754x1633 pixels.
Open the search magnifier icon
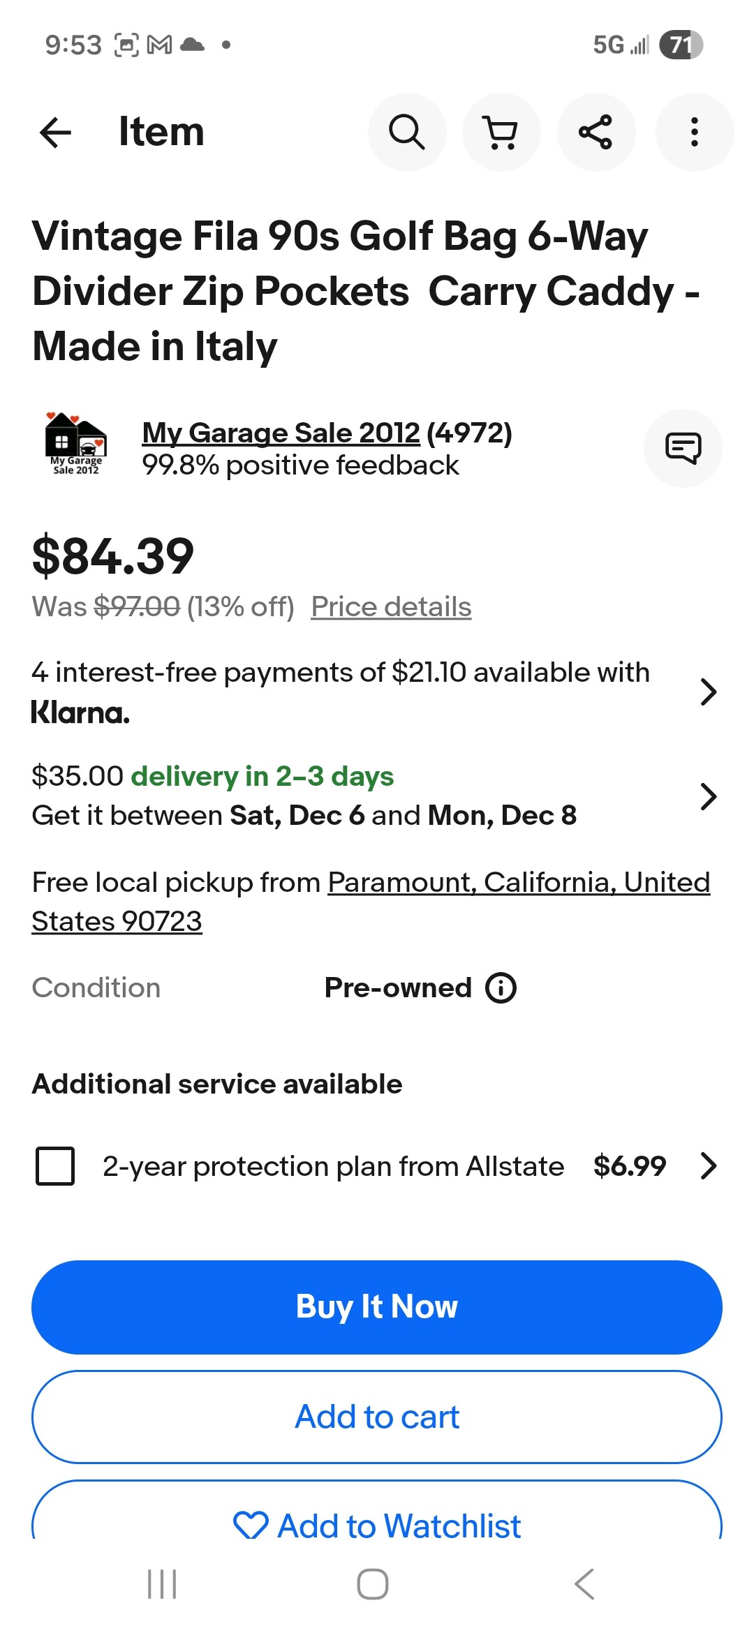[x=407, y=133]
